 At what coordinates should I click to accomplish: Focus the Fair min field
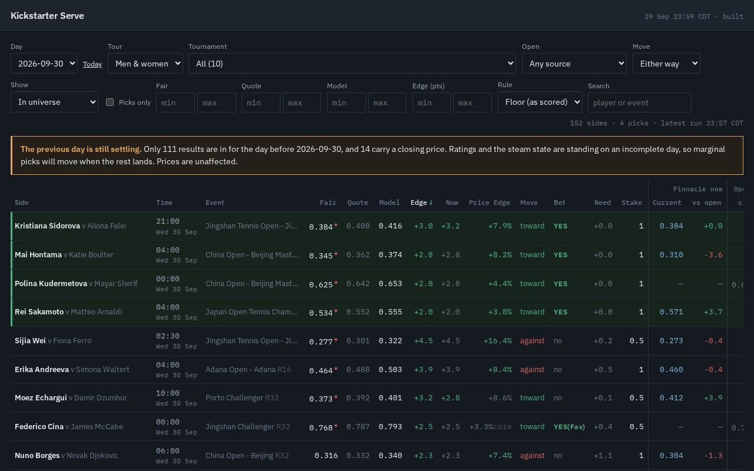176,102
